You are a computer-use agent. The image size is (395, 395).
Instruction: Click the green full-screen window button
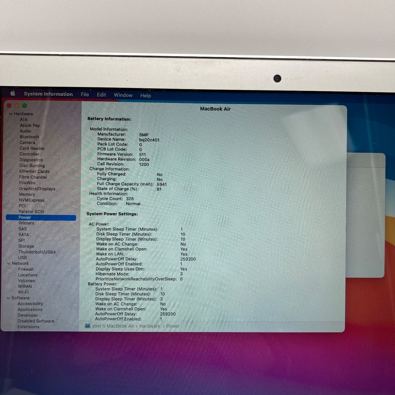[25, 106]
